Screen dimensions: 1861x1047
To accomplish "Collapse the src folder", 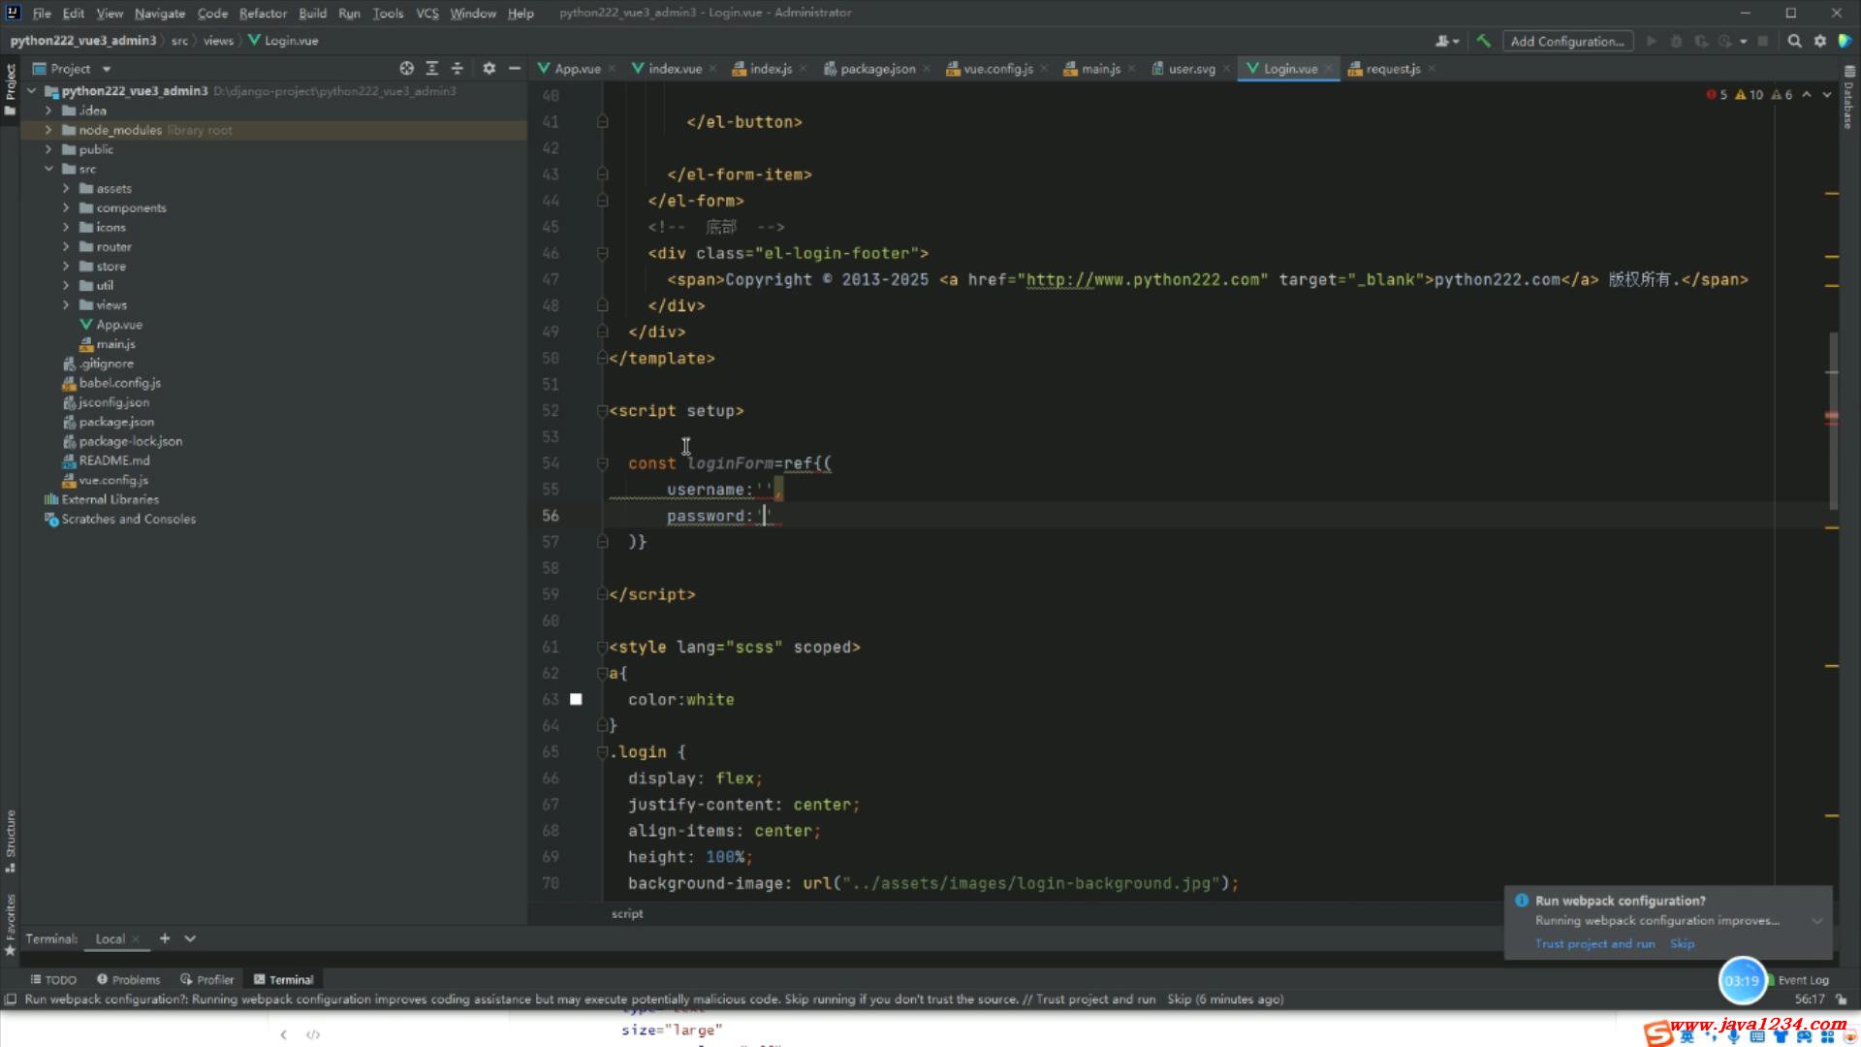I will point(48,169).
